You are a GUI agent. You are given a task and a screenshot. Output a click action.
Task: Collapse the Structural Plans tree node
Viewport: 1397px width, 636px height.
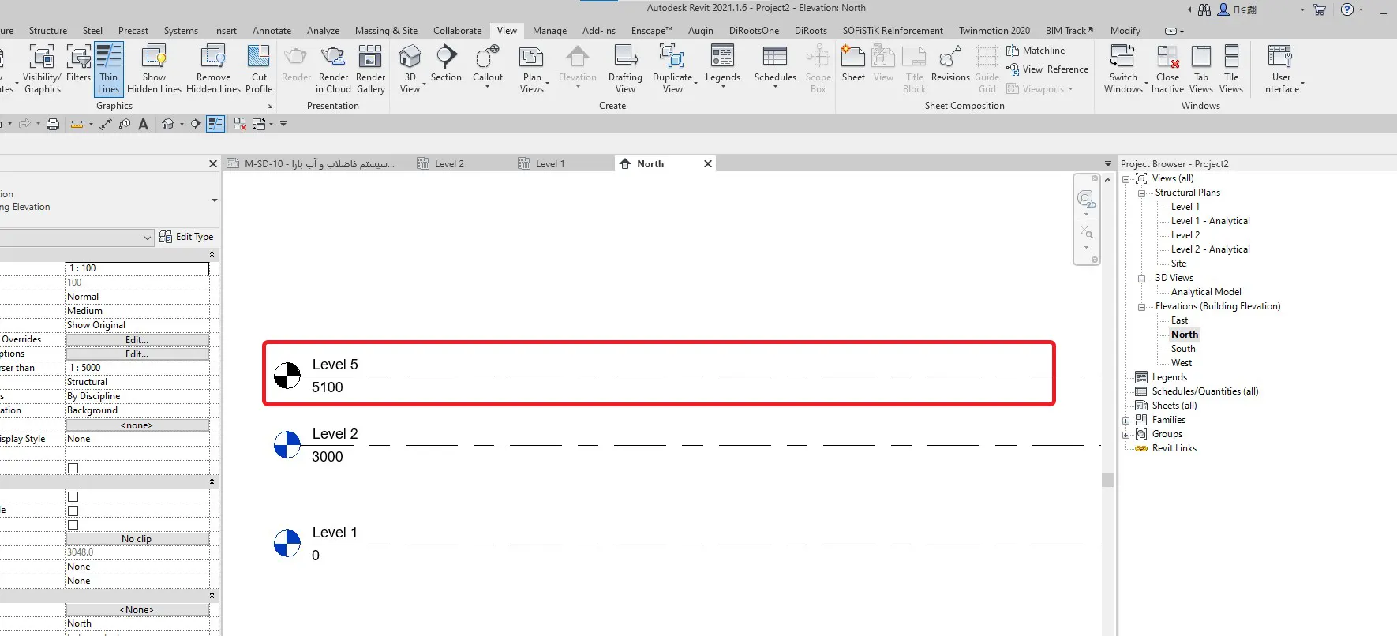pos(1141,193)
